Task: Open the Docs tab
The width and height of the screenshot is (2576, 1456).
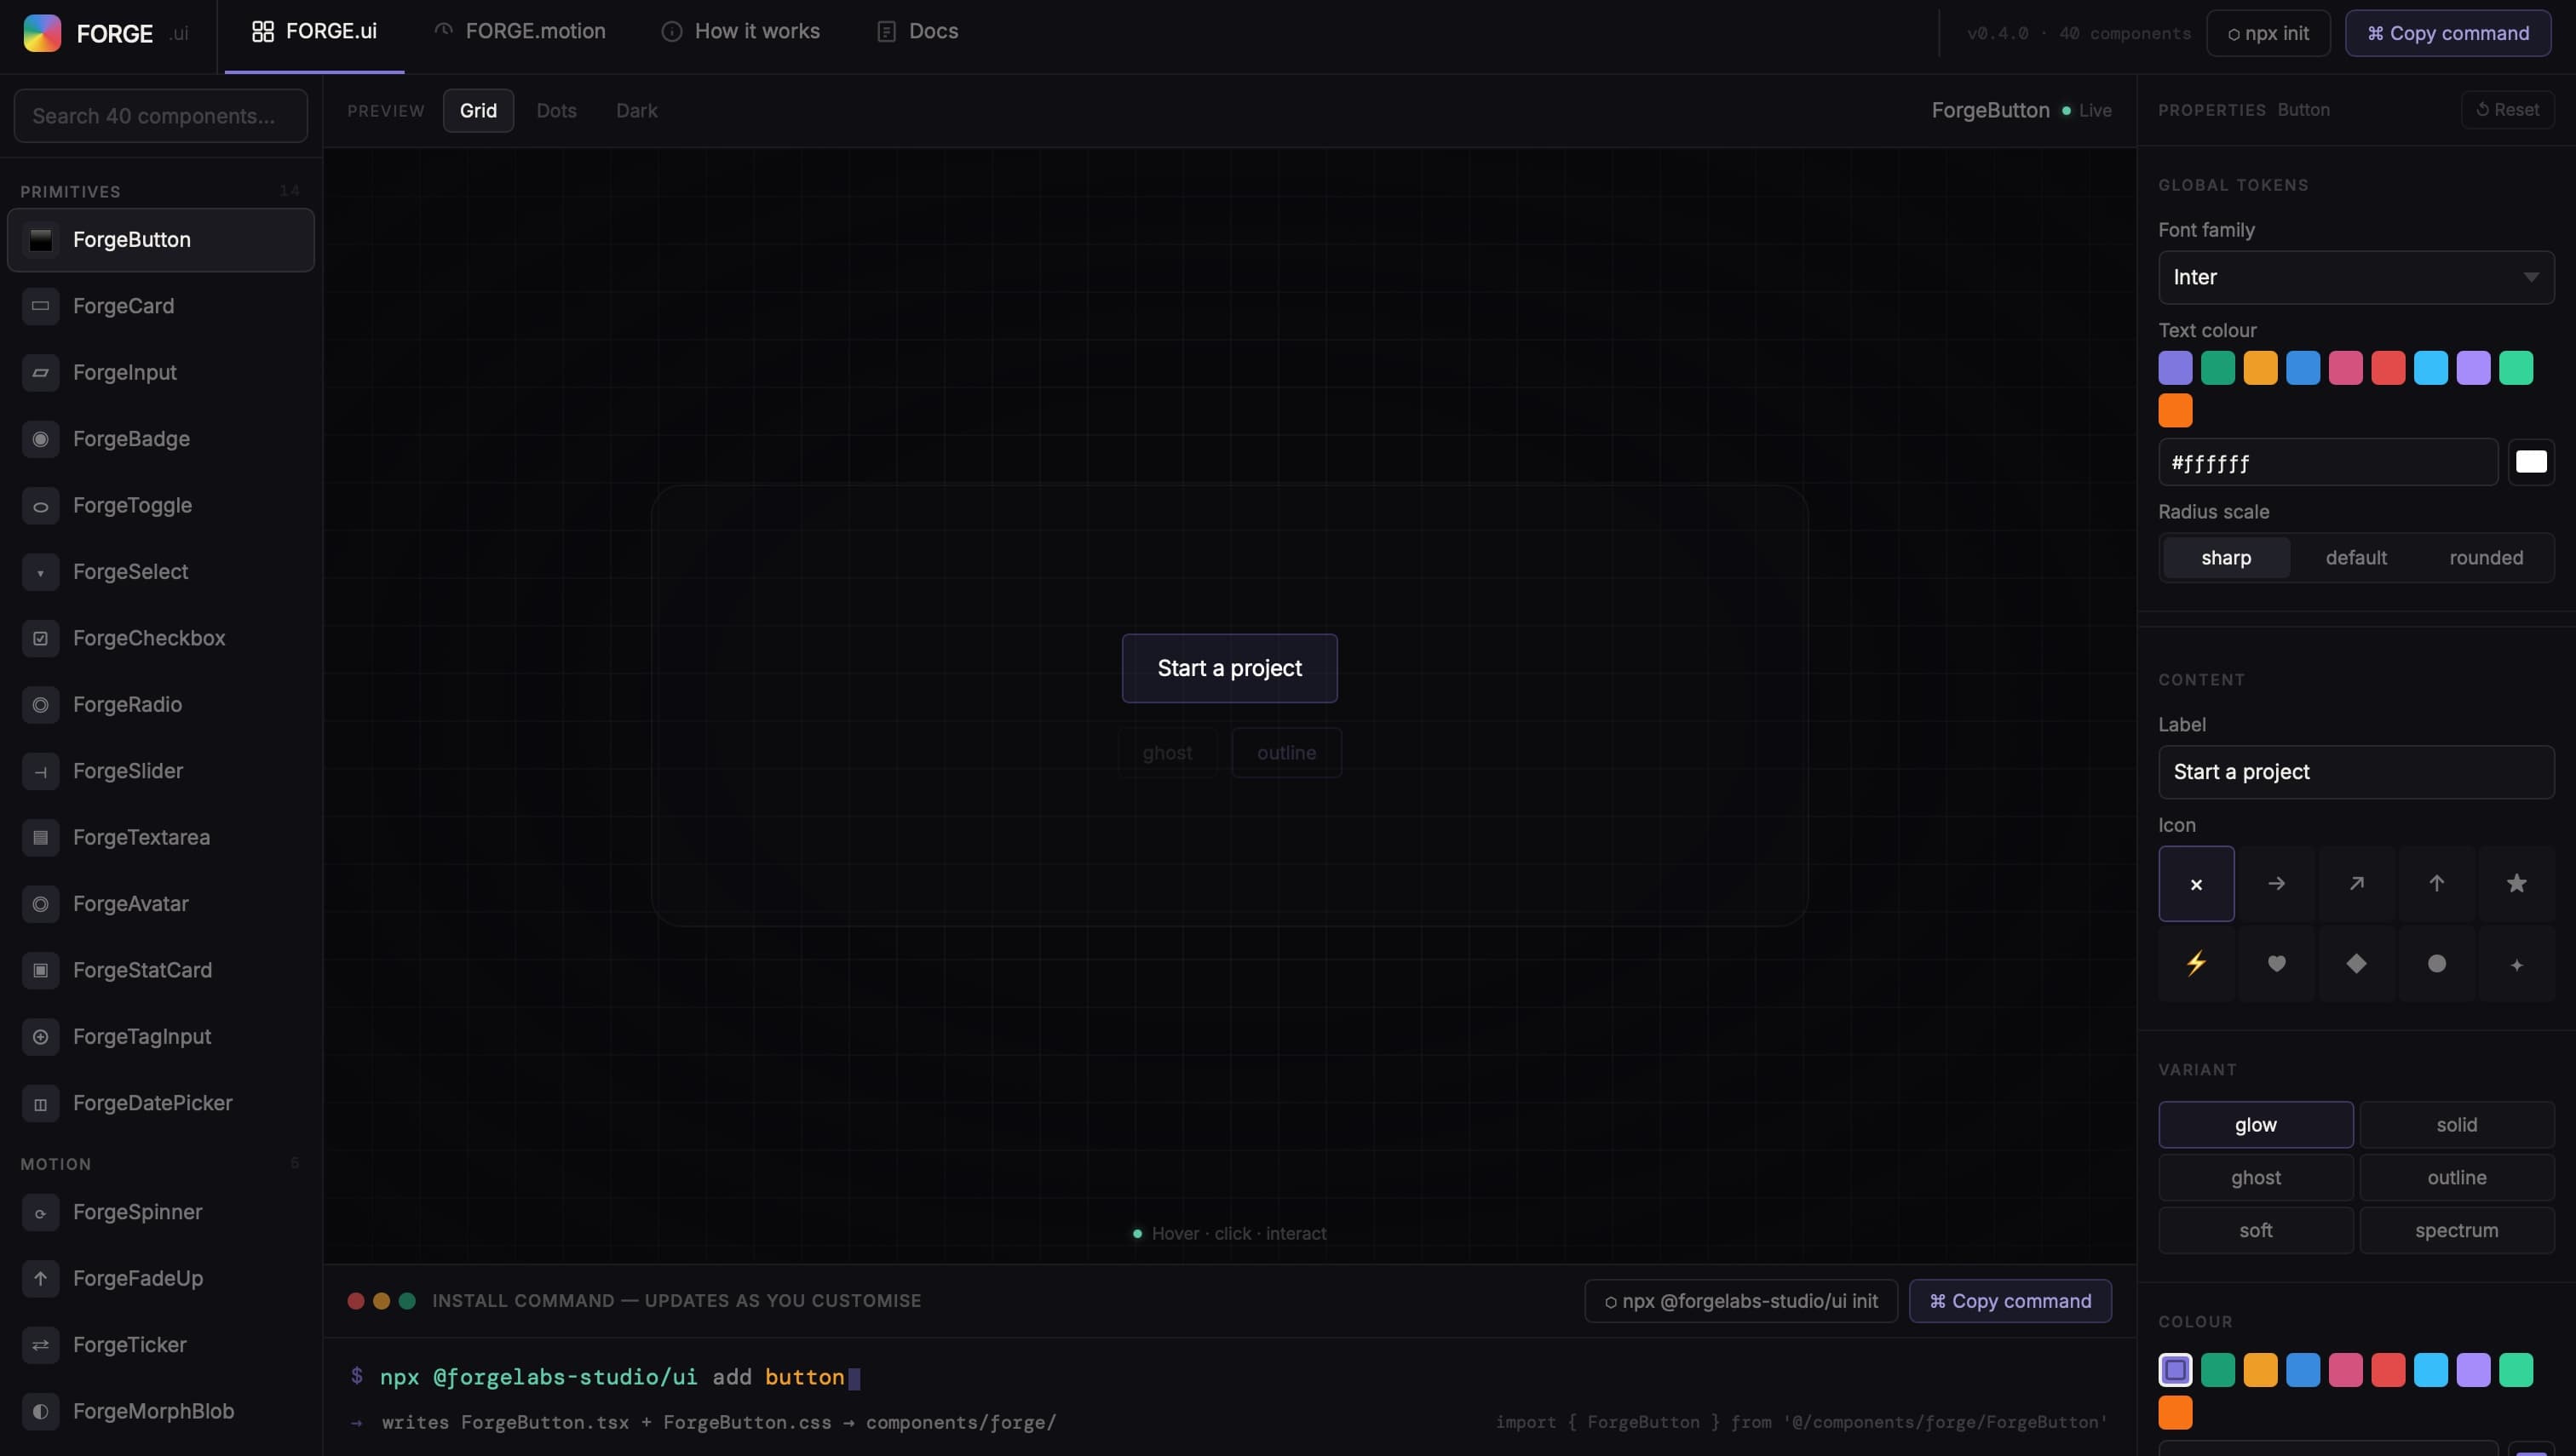Action: (917, 32)
